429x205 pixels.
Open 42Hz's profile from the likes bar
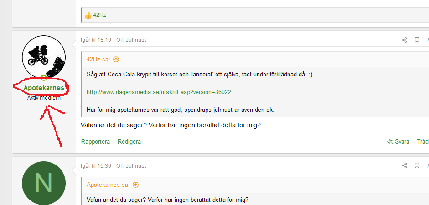100,15
